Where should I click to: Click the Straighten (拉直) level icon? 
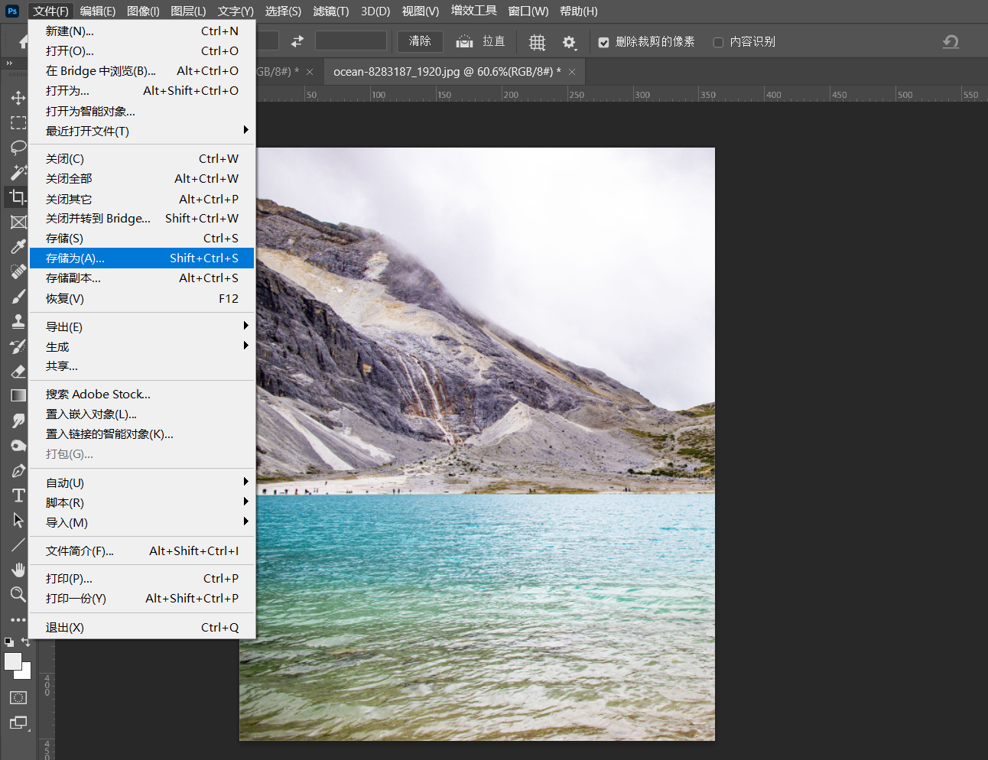pyautogui.click(x=465, y=41)
